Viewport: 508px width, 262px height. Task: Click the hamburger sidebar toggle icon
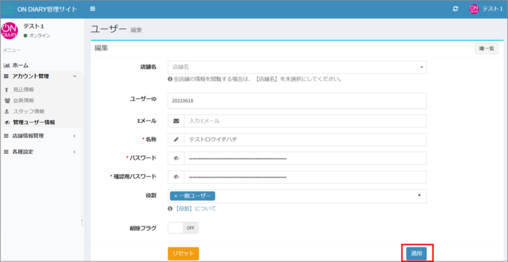[x=93, y=9]
